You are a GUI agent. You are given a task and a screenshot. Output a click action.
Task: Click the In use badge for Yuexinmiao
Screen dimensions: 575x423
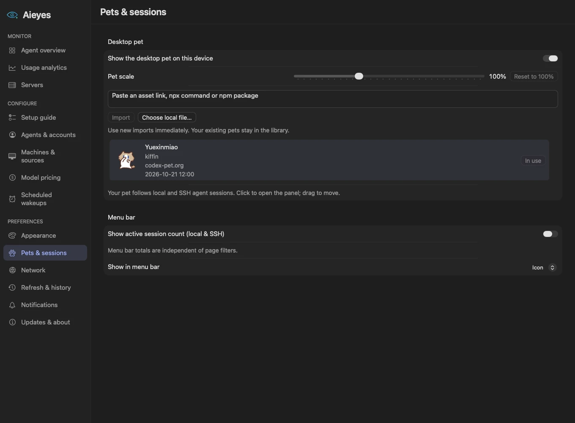[x=533, y=161]
